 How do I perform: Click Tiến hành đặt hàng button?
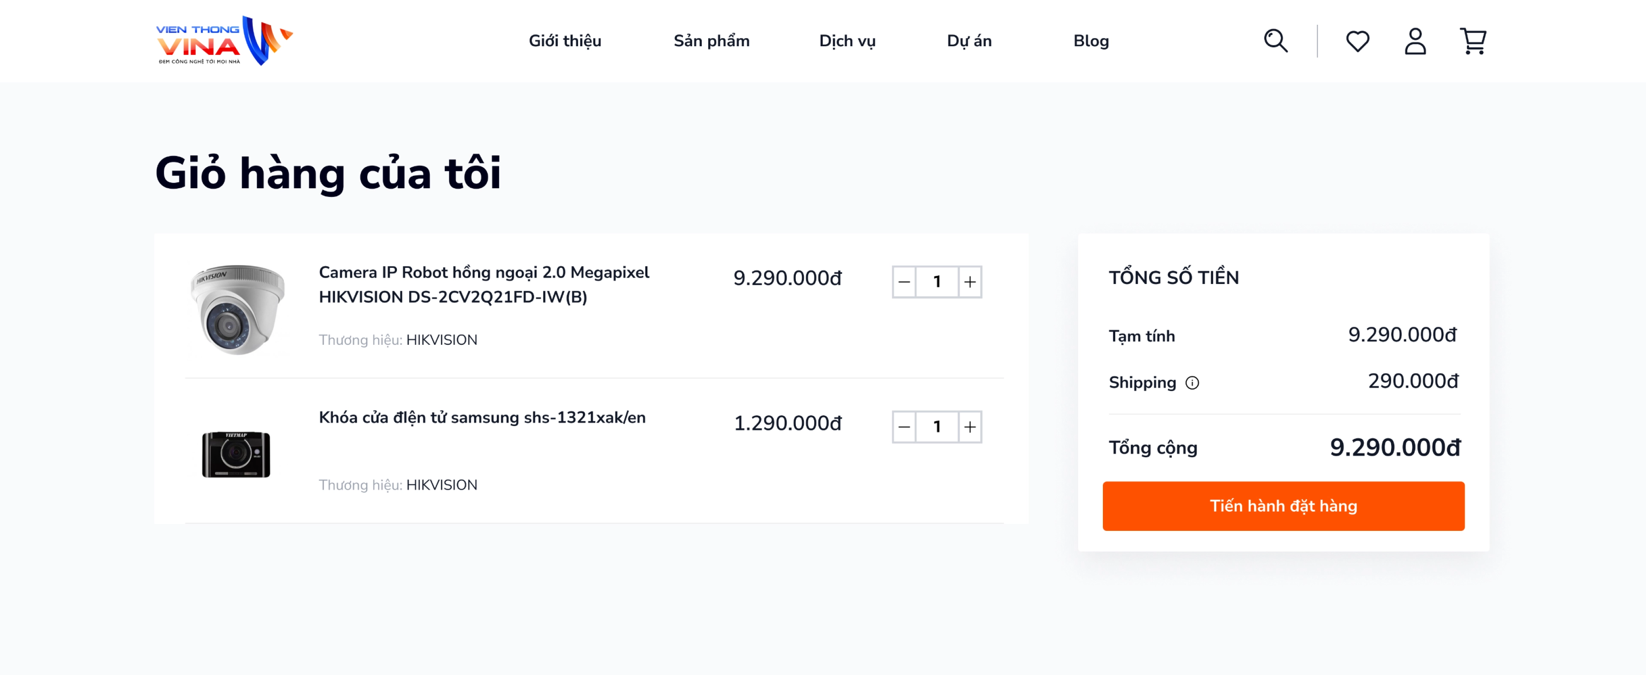coord(1283,506)
